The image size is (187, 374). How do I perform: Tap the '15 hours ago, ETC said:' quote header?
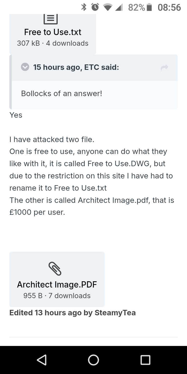point(76,68)
